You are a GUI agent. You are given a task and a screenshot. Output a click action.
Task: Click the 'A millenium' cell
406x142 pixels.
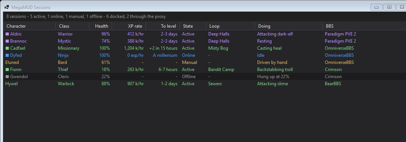click(x=165, y=55)
